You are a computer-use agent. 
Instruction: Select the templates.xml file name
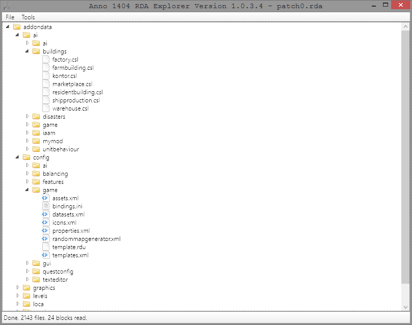70,255
